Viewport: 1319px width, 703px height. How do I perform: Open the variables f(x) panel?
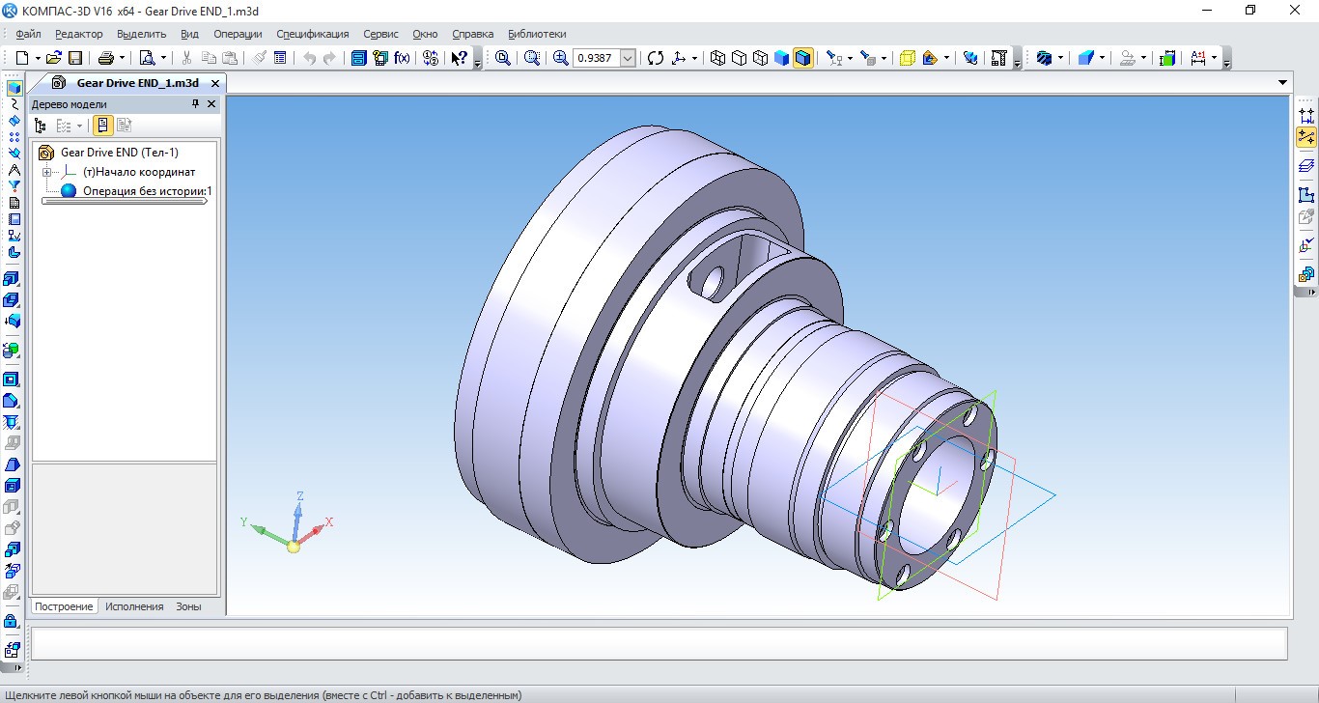pyautogui.click(x=402, y=58)
